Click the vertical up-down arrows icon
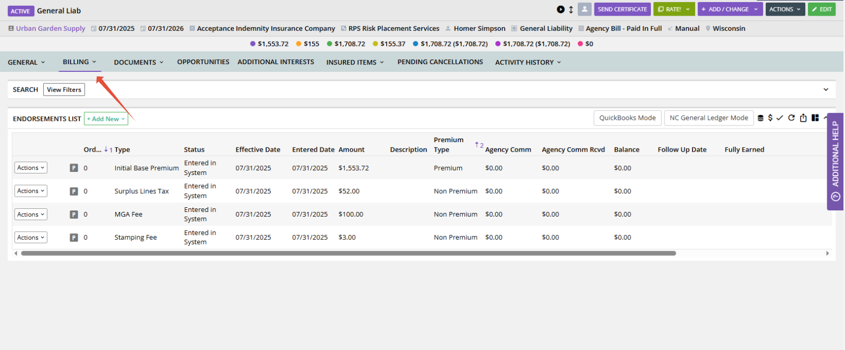 click(x=571, y=9)
